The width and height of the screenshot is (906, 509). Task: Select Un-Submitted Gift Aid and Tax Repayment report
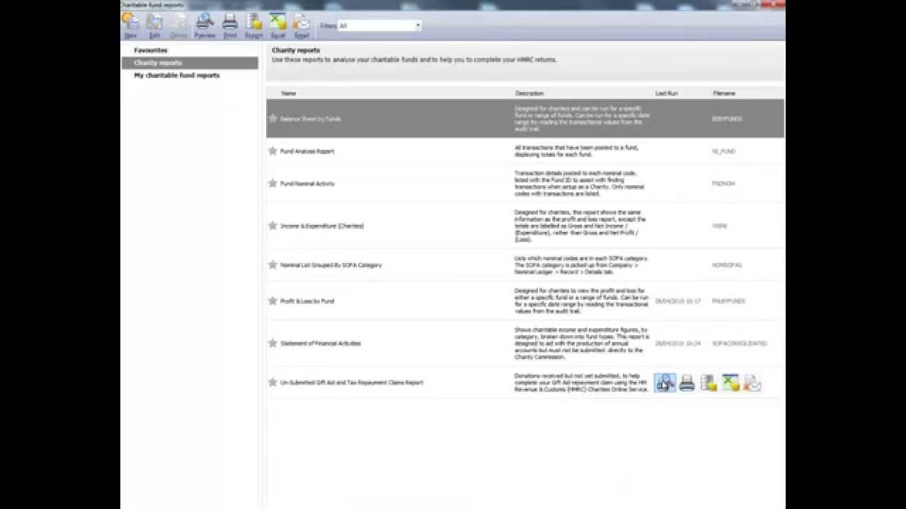tap(525, 382)
